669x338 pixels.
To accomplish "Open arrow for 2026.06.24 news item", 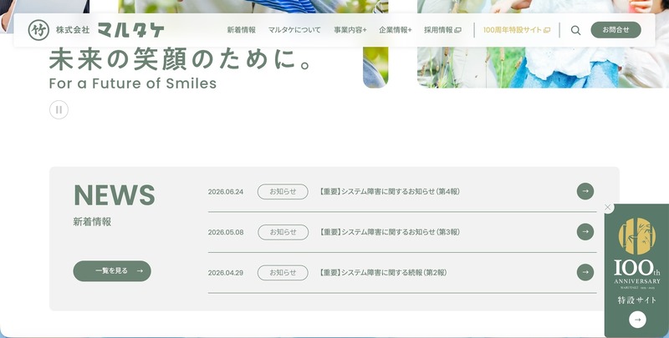I will [585, 191].
